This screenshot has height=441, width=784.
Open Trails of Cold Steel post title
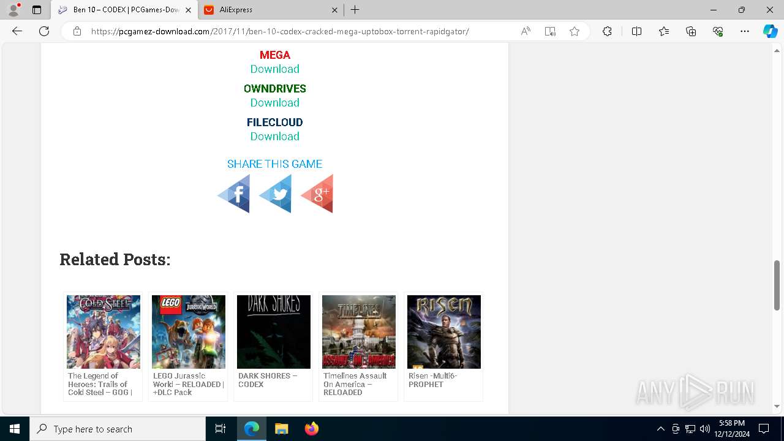pyautogui.click(x=100, y=384)
